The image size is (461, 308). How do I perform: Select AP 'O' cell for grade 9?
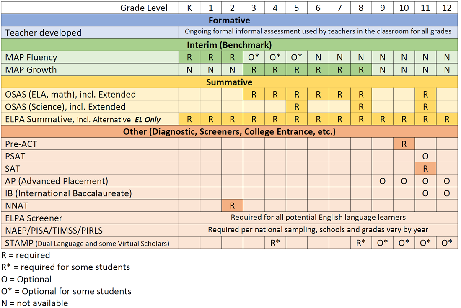click(x=383, y=181)
